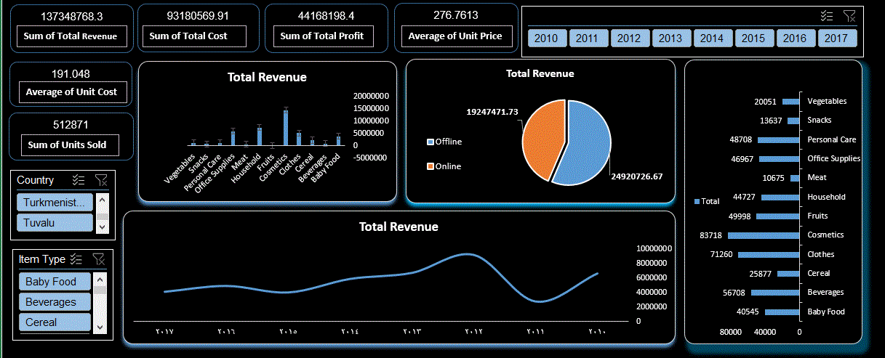Select Turkmenistan in the Country slicer
The image size is (885, 358).
55,202
